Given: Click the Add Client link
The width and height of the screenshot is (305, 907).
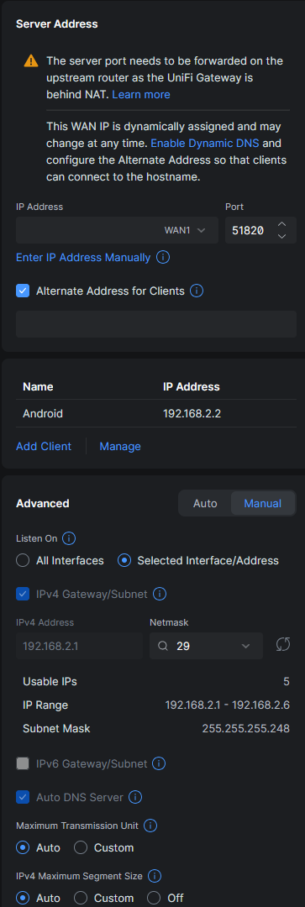Looking at the screenshot, I should click(x=44, y=446).
